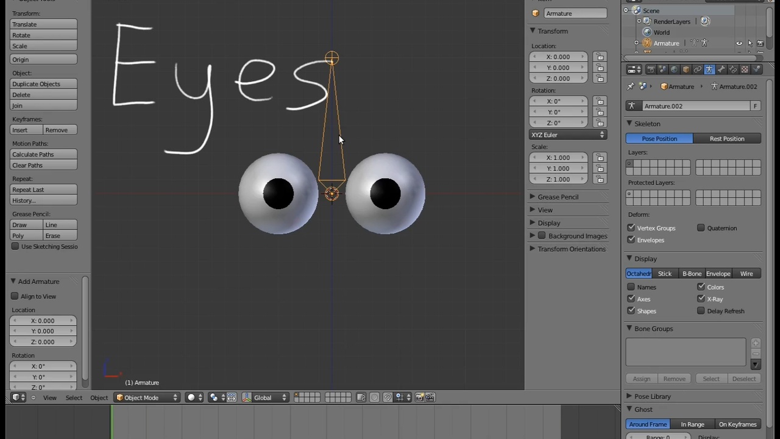Expand the RenderLayers tree item in outliner

click(639, 21)
